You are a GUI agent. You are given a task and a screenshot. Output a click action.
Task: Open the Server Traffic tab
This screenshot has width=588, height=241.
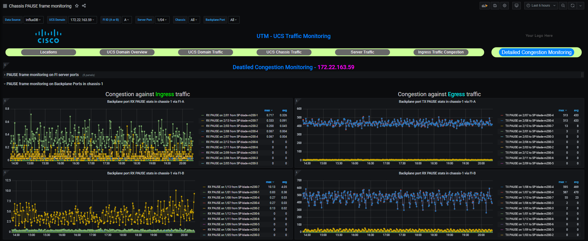point(362,52)
